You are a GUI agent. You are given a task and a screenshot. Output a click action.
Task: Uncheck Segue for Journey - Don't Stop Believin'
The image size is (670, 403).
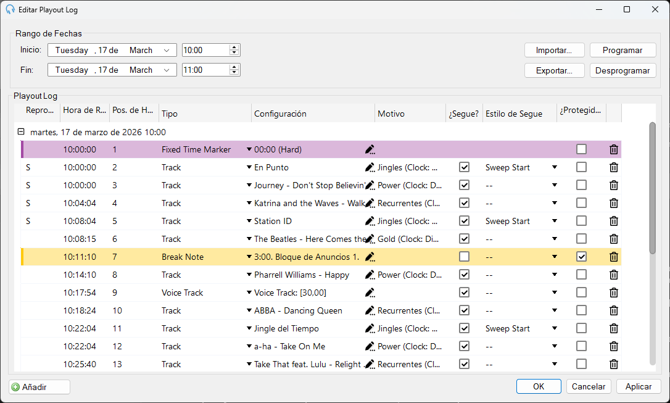[464, 185]
